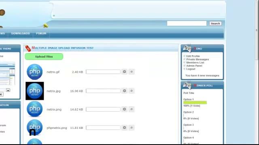Focus the description field for phpnetrix.png

103,128
